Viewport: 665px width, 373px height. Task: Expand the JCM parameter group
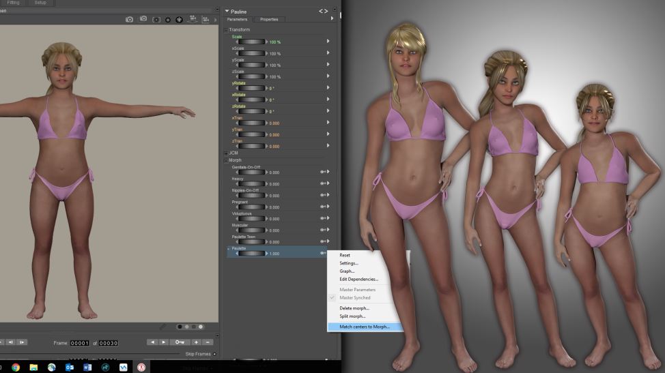[x=226, y=153]
